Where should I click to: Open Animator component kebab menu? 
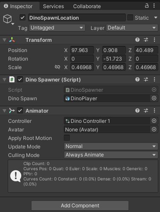point(154,110)
